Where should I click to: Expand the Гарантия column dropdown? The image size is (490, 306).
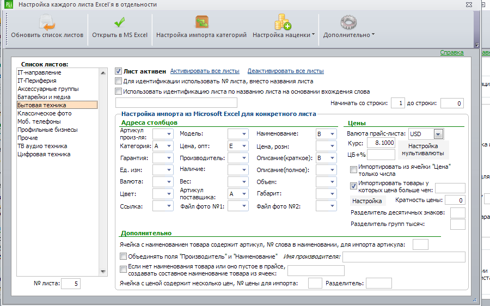click(169, 158)
